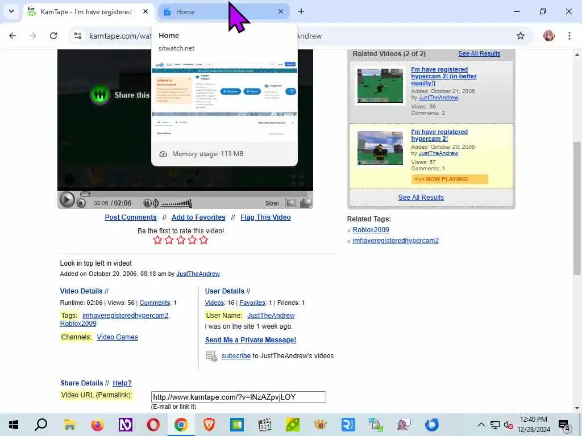Rate the video five stars
This screenshot has height=436, width=582.
coord(203,240)
